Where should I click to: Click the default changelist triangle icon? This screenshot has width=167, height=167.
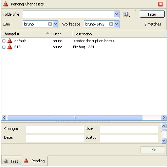coord(10,41)
